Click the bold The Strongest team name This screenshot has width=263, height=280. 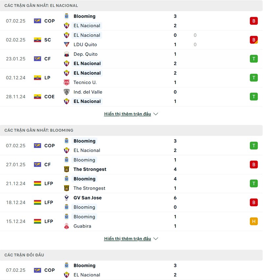(x=90, y=169)
